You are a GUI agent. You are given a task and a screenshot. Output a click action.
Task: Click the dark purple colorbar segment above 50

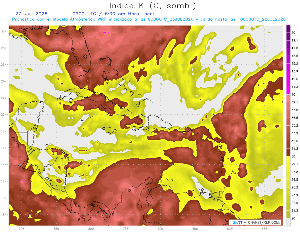tap(288, 29)
